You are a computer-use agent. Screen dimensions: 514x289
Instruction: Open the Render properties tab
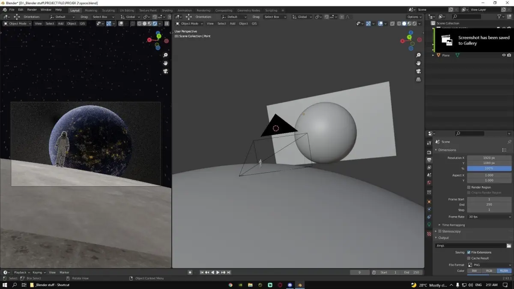429,152
